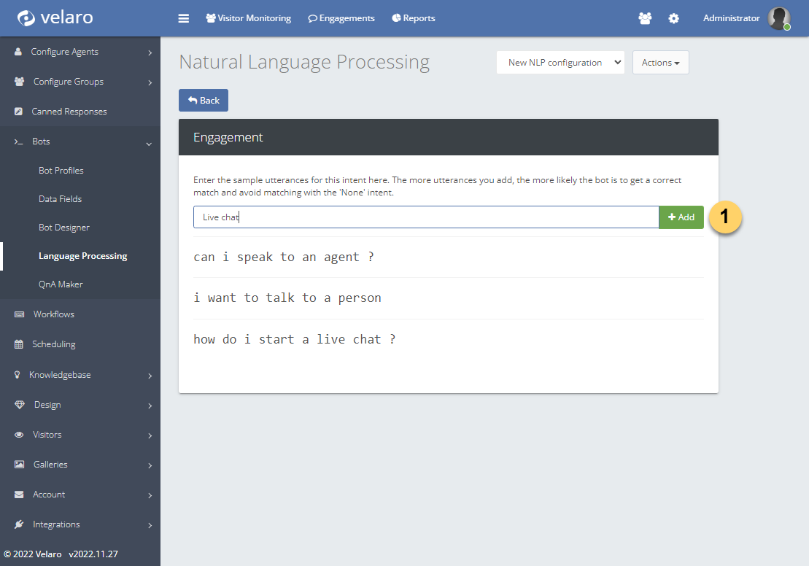Open the Actions dropdown menu
This screenshot has height=566, width=809.
click(x=660, y=63)
